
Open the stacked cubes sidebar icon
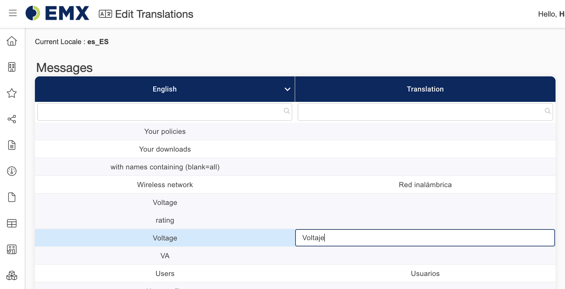pos(12,275)
